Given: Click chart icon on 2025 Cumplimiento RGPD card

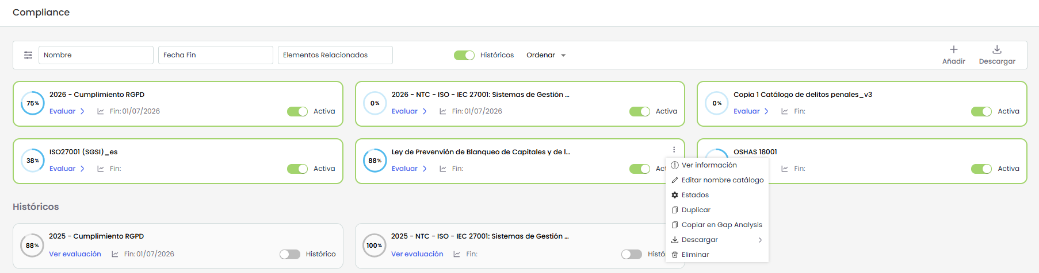Looking at the screenshot, I should pyautogui.click(x=115, y=254).
